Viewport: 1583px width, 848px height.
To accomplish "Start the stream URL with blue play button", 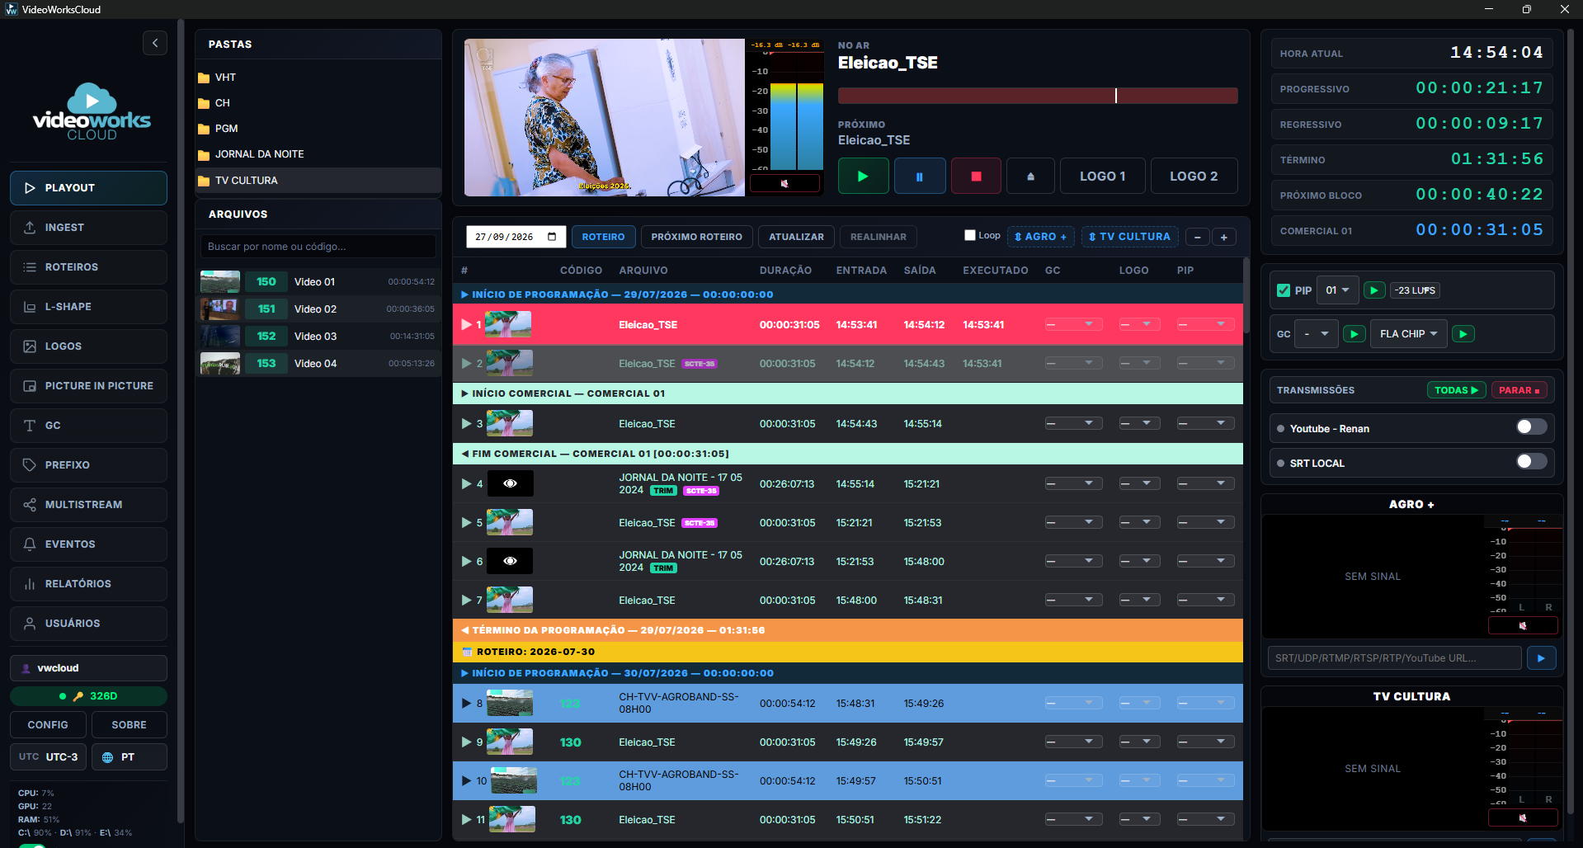I will 1541,658.
